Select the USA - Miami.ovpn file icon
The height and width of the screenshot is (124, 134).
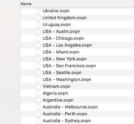click(x=38, y=52)
